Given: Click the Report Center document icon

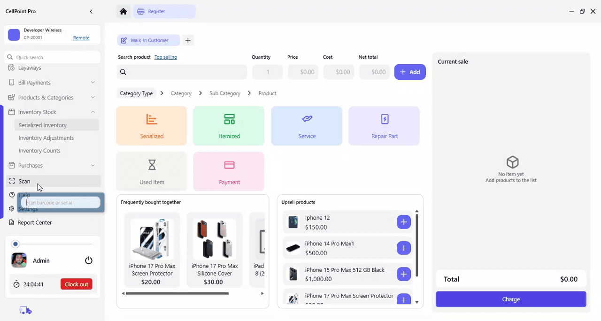Looking at the screenshot, I should [12, 222].
